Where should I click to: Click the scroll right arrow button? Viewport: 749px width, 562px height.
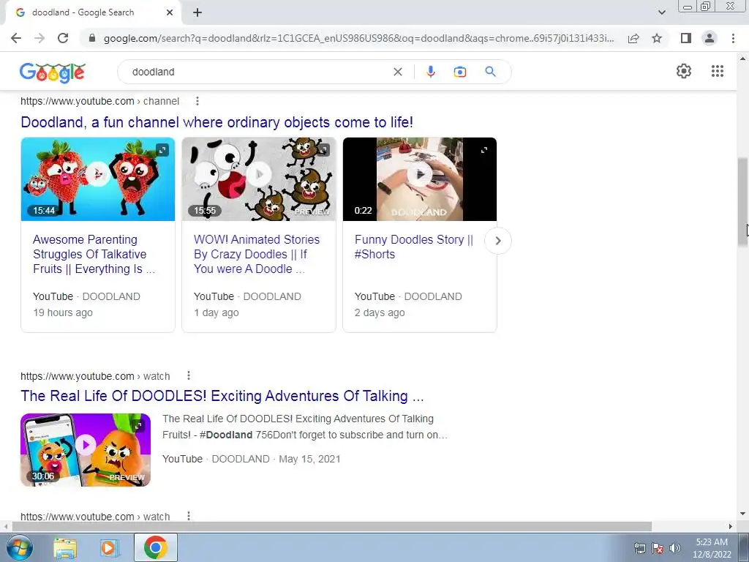(x=731, y=526)
